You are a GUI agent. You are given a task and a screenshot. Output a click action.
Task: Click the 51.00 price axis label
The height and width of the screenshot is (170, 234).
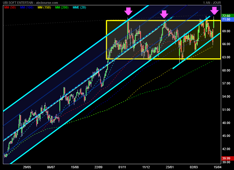[x=226, y=110]
